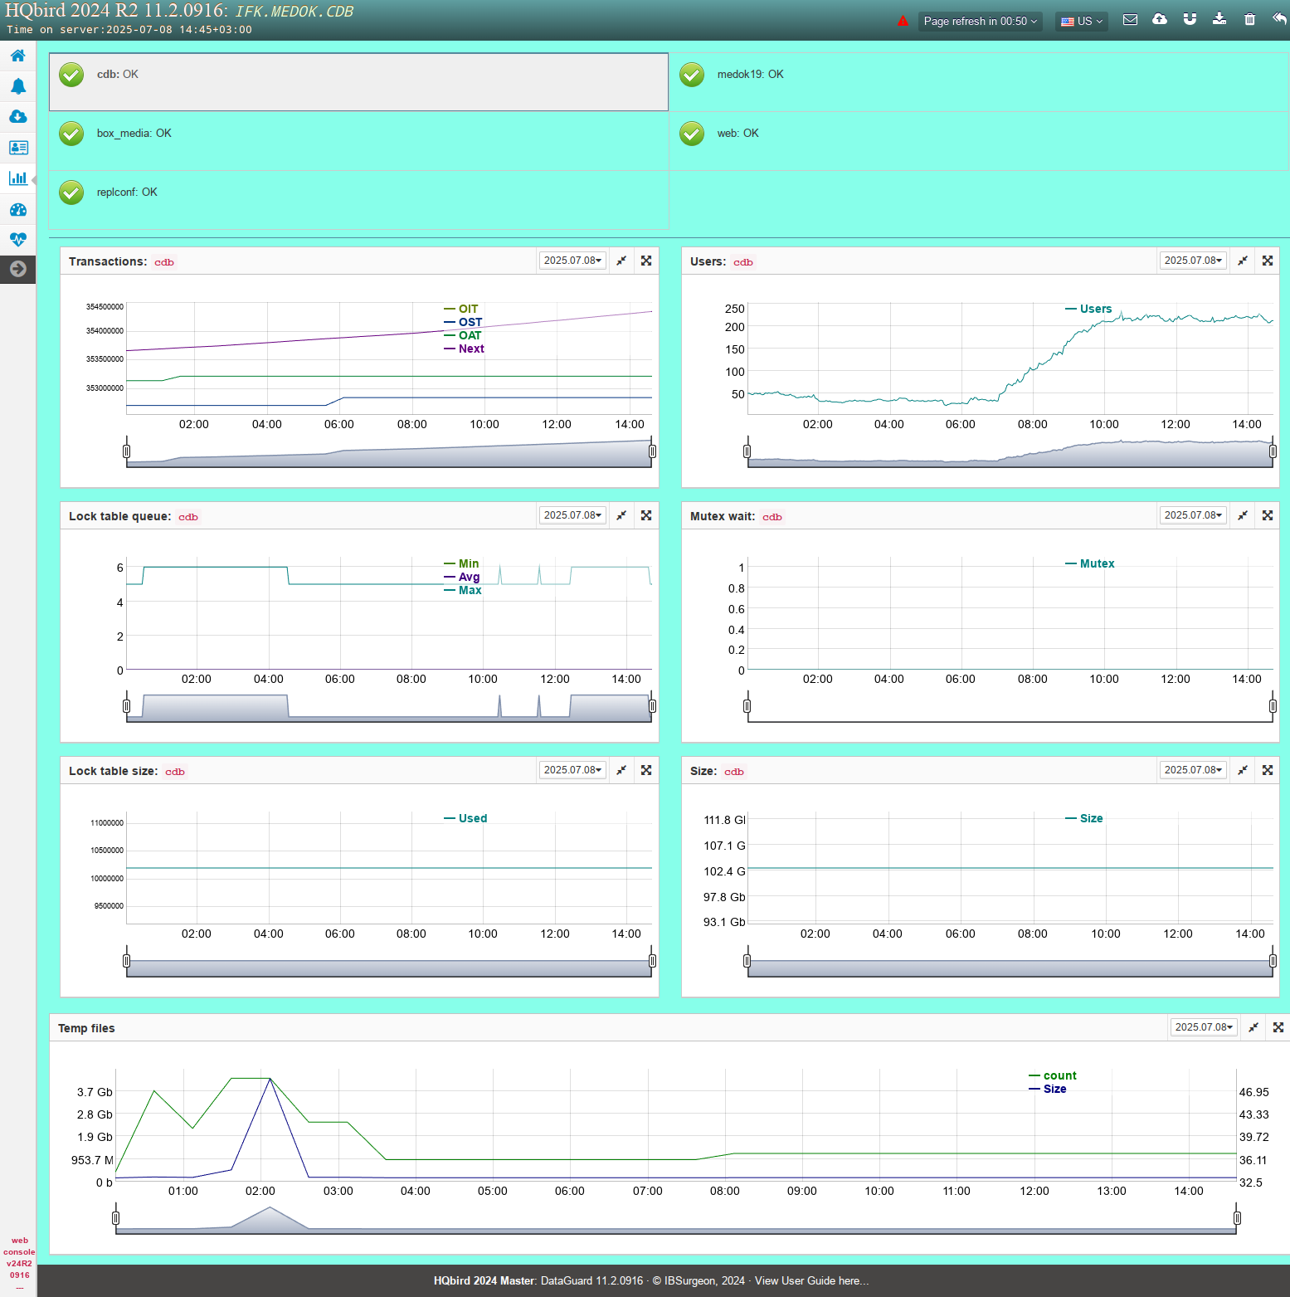Open the Transactions chart date dropdown
The image size is (1290, 1297).
click(x=572, y=261)
